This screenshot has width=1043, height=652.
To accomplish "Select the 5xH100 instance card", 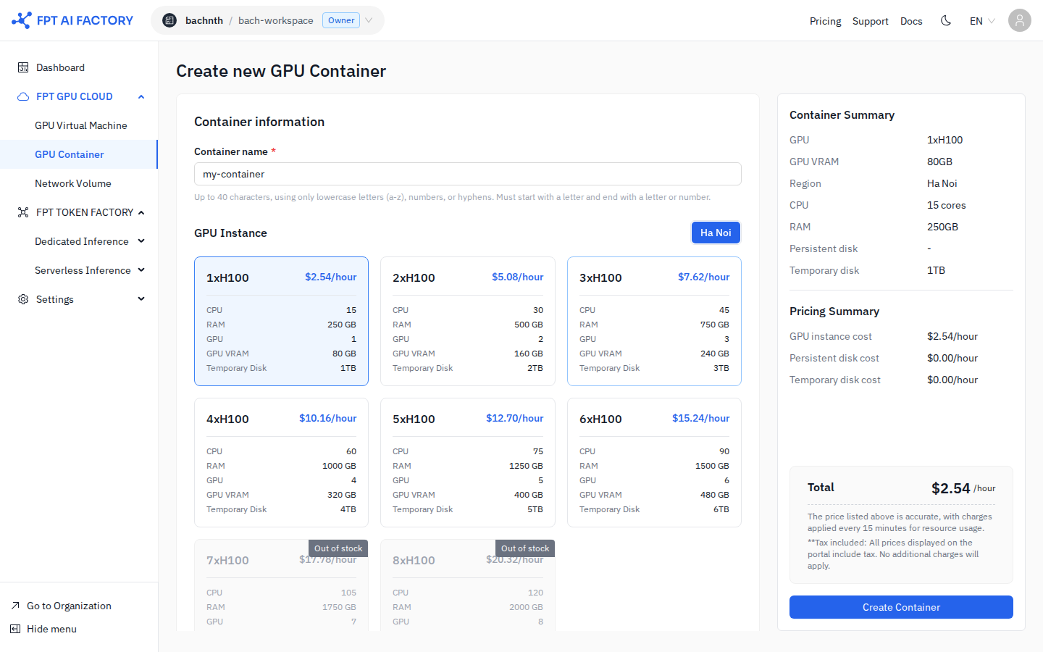I will [x=468, y=462].
